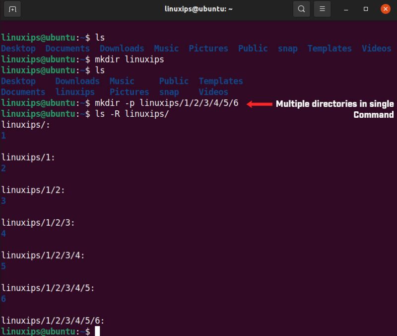
Task: Open the terminal search magnifier
Action: click(301, 8)
